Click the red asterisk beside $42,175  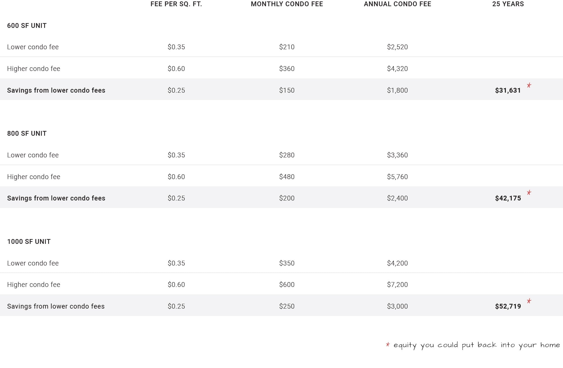point(529,193)
